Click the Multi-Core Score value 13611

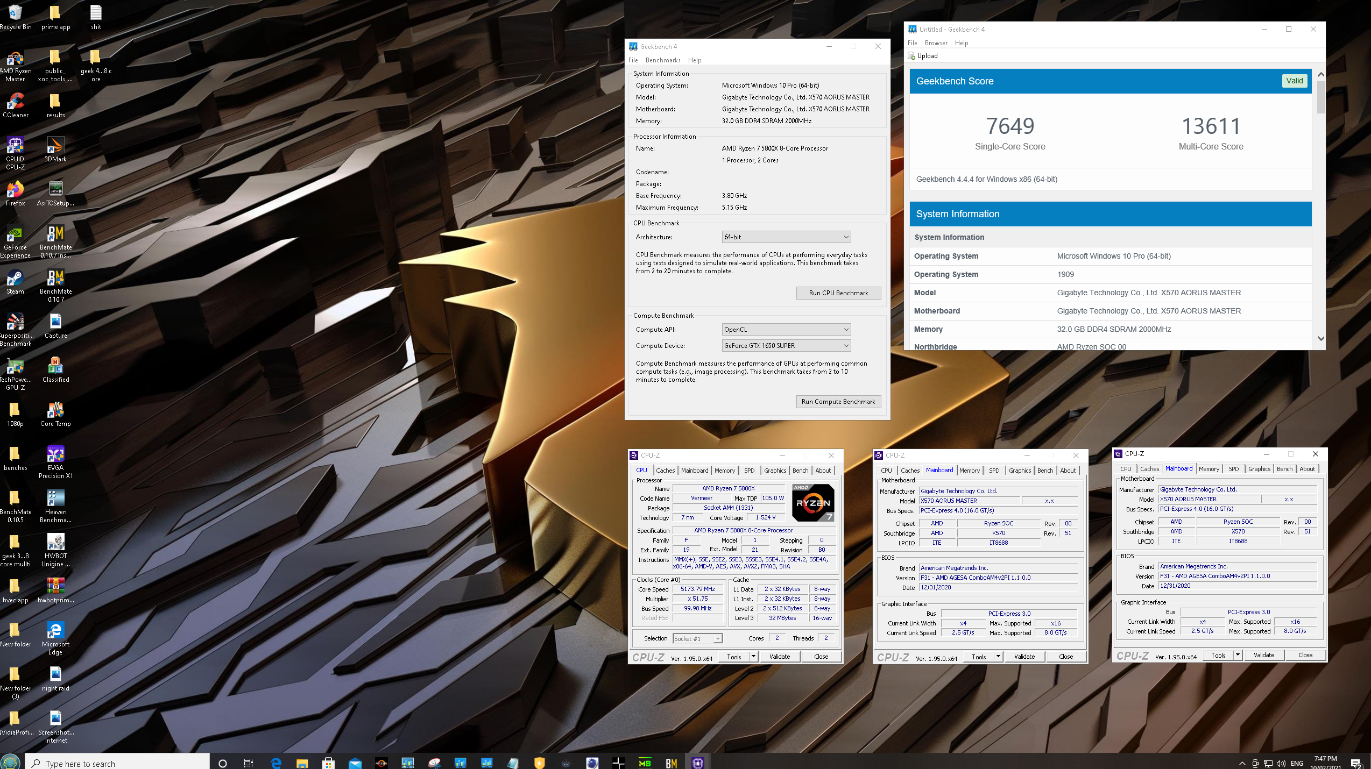pos(1211,126)
